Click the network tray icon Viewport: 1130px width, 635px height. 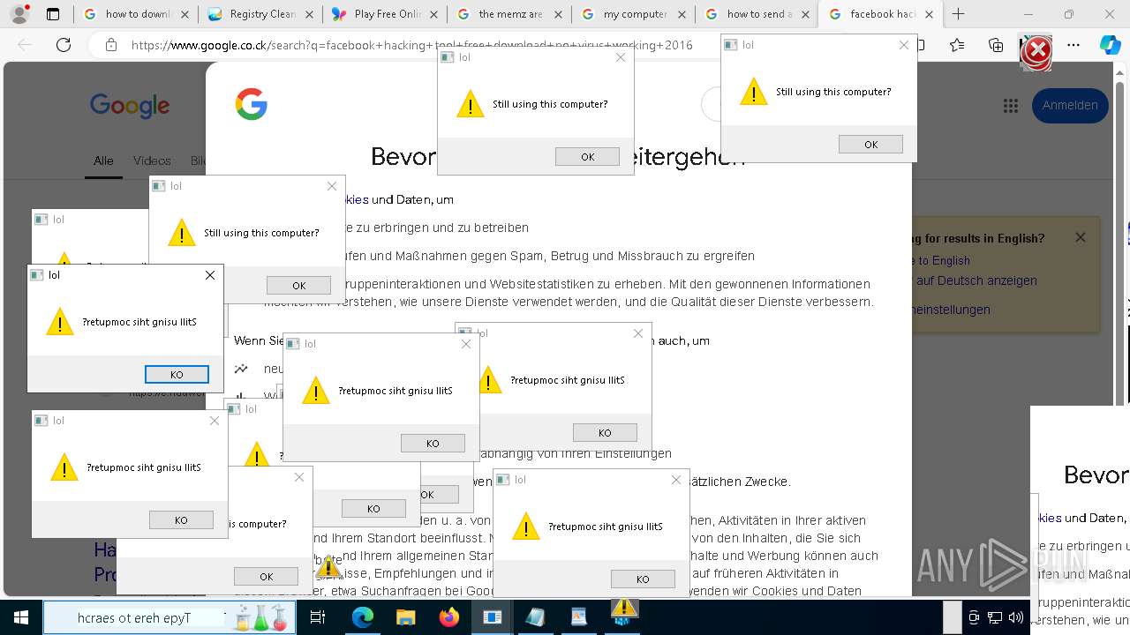pos(995,617)
